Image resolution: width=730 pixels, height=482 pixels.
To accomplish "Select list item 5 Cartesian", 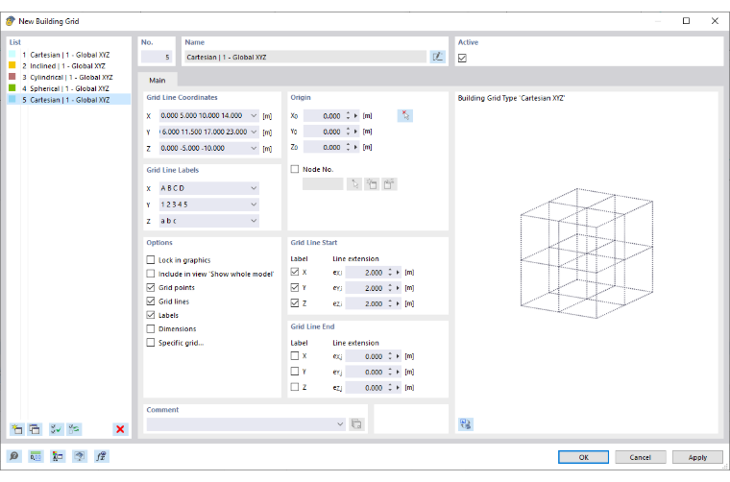I will coord(69,100).
